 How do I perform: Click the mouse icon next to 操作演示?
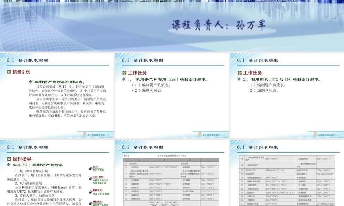click(x=90, y=204)
